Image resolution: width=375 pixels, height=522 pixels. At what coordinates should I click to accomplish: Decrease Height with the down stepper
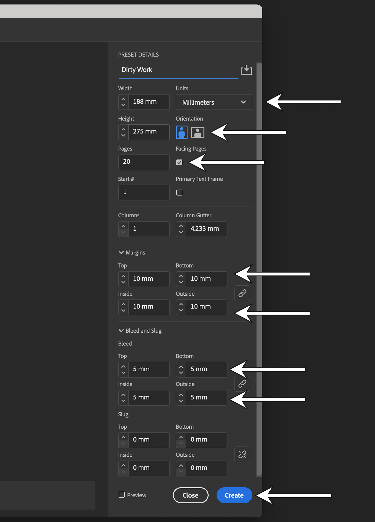point(123,135)
